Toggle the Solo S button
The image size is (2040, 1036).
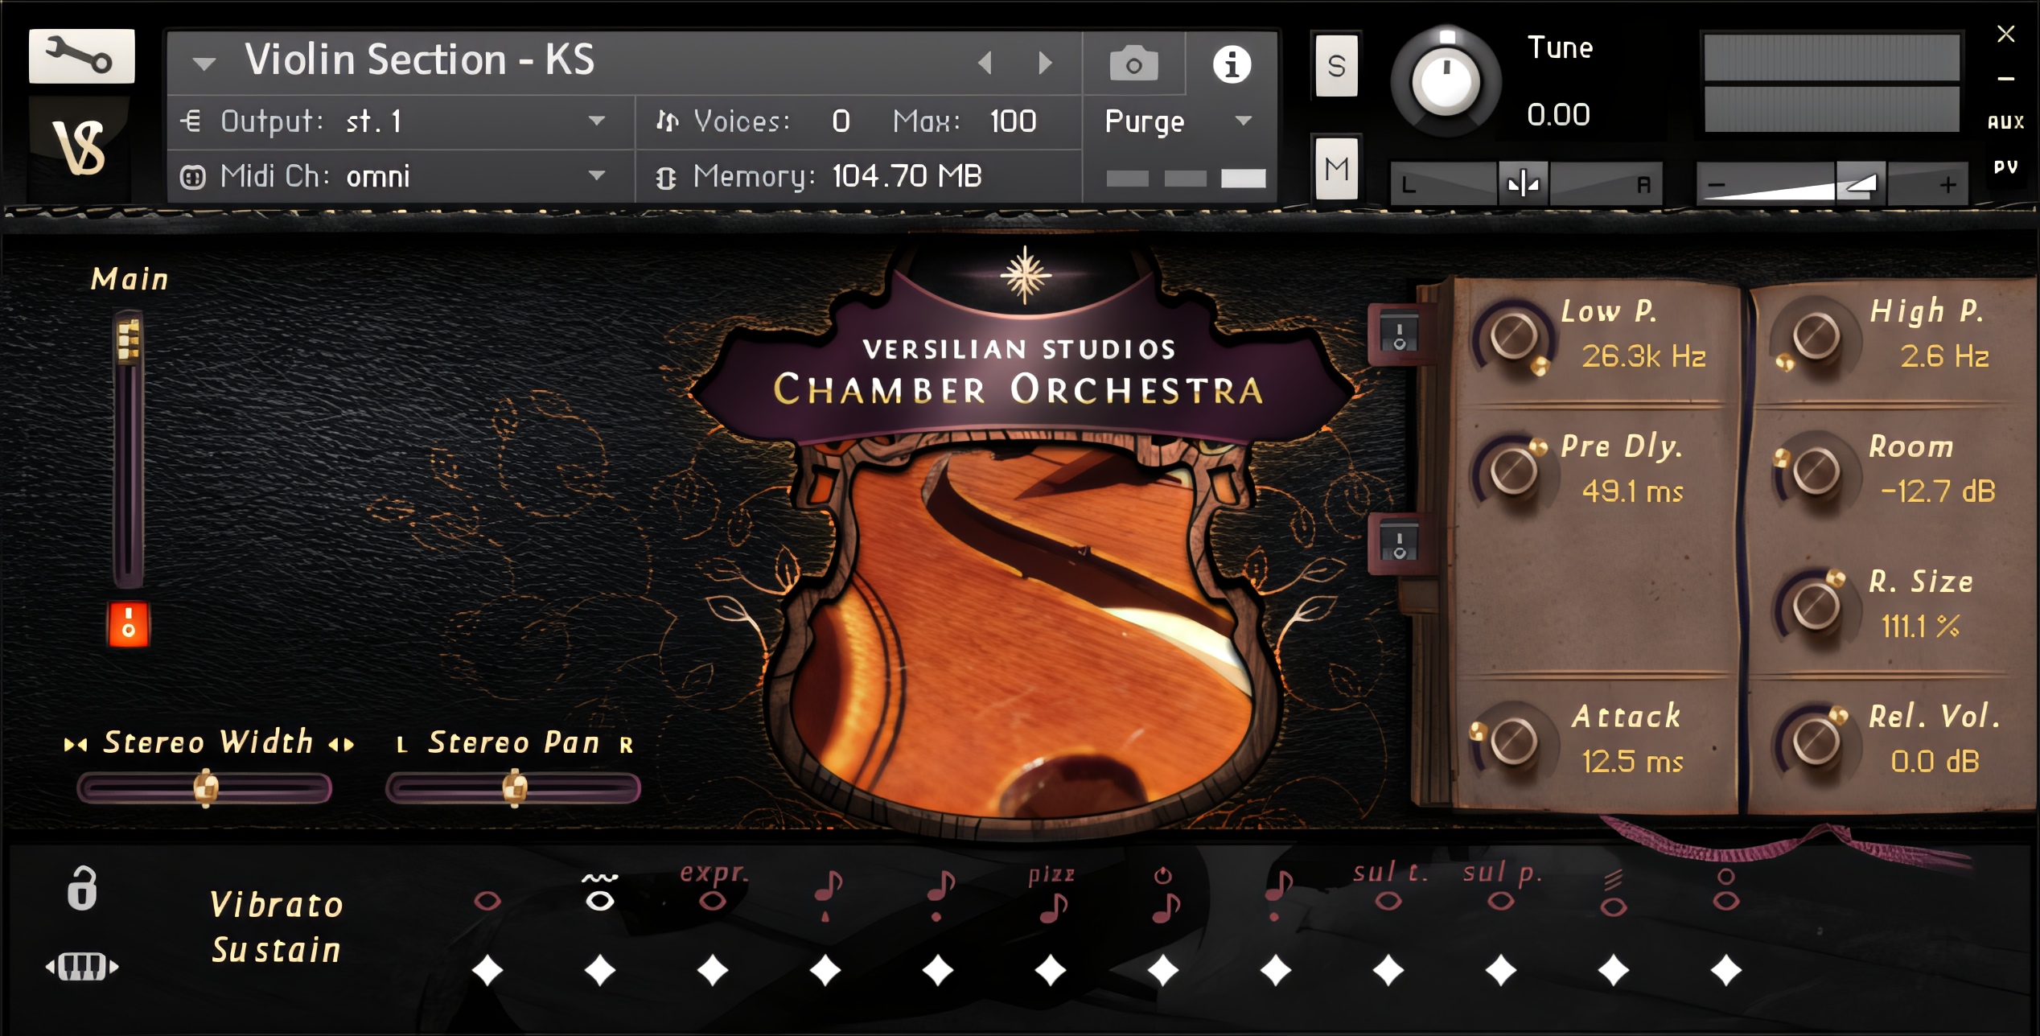coord(1336,66)
